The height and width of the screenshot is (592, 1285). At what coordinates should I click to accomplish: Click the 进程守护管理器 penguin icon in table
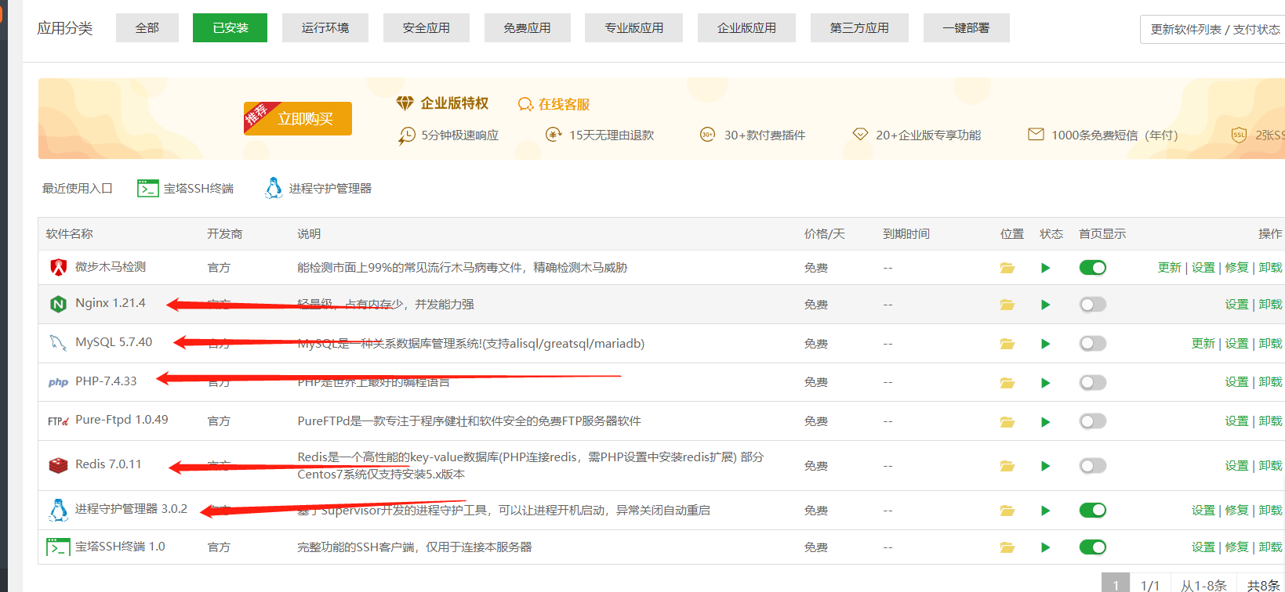pos(58,510)
